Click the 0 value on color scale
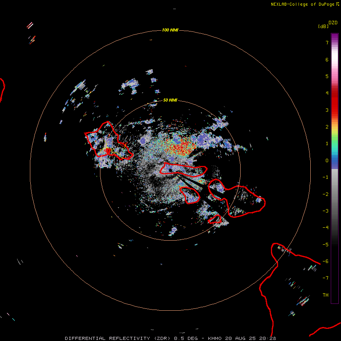Viewport: 341px width, 341px height. click(x=327, y=161)
